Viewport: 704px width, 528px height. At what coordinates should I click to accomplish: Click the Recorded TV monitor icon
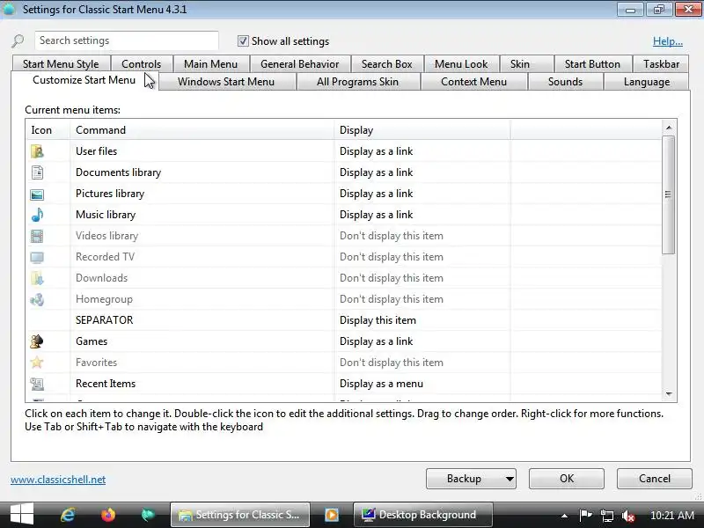(x=37, y=257)
